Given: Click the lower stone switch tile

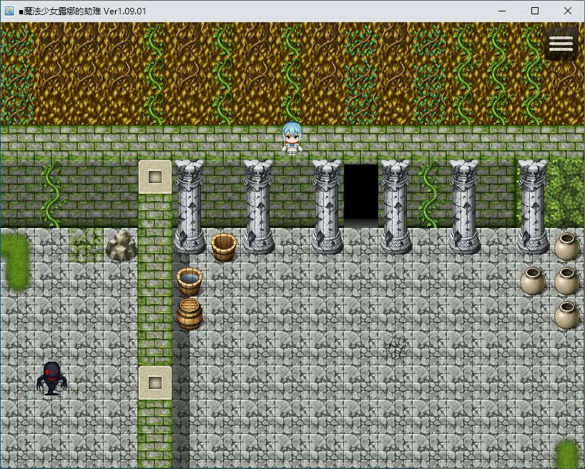Looking at the screenshot, I should coord(155,382).
